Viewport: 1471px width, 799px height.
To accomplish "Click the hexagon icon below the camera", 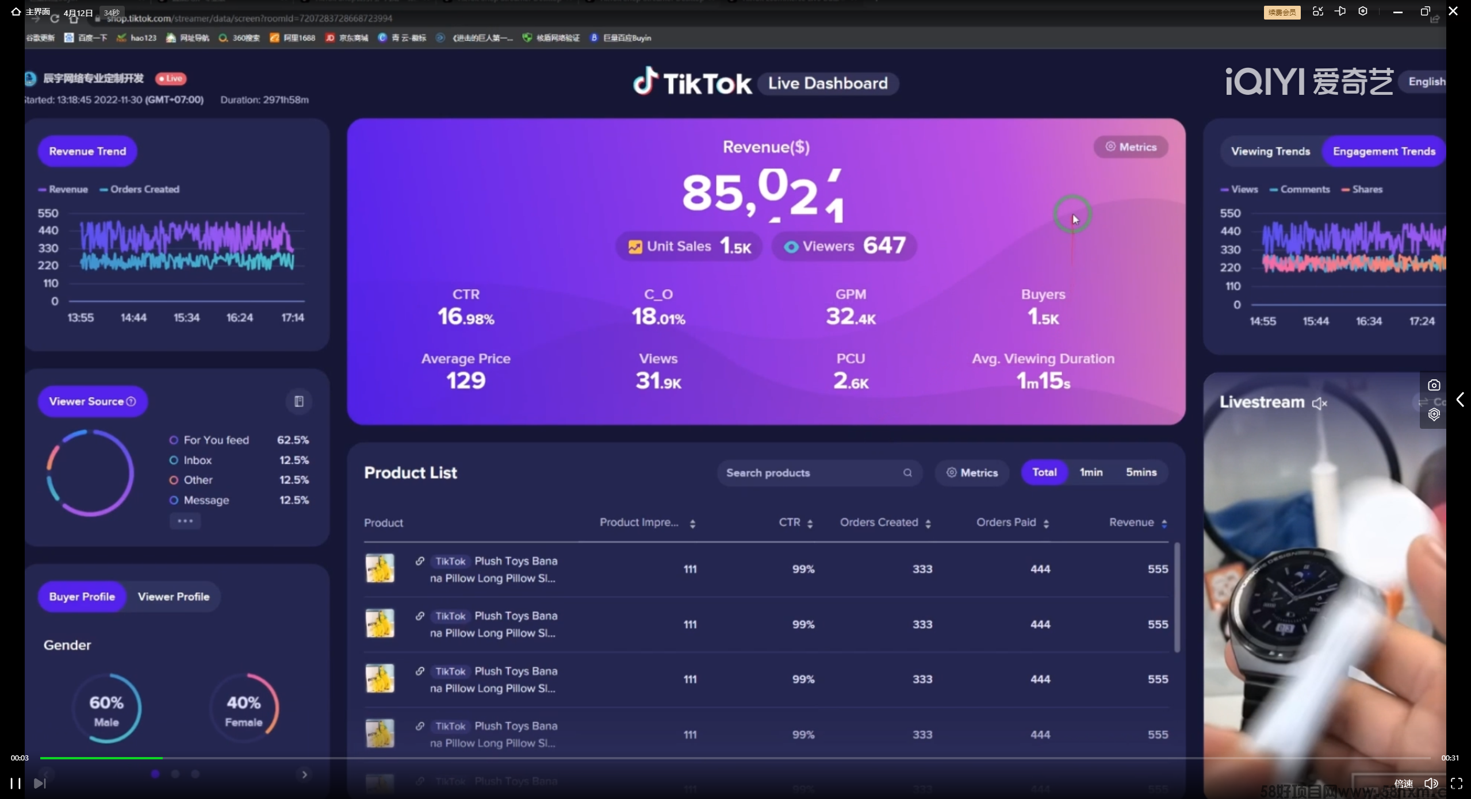I will pos(1434,414).
